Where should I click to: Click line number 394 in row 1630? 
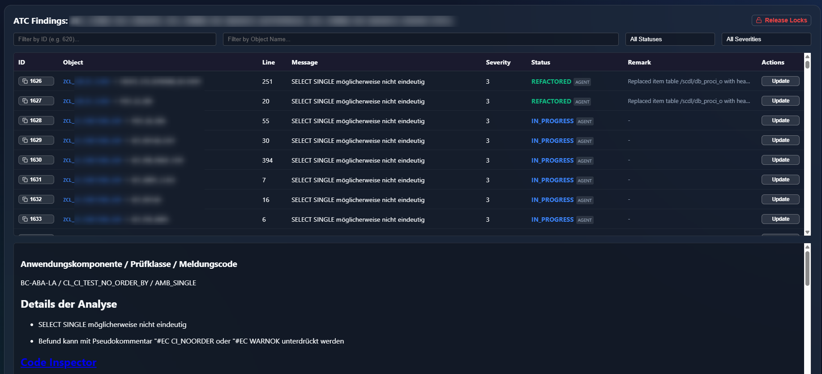click(x=267, y=160)
